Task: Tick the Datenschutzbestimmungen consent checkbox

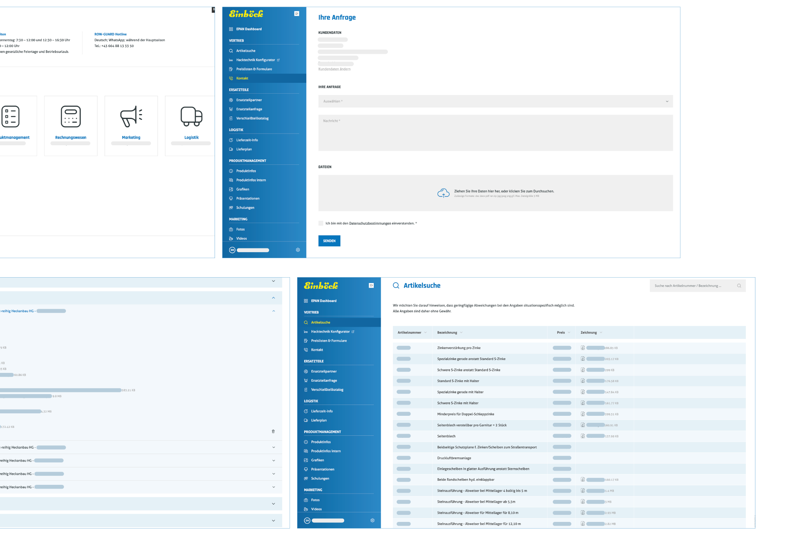Action: tap(321, 224)
